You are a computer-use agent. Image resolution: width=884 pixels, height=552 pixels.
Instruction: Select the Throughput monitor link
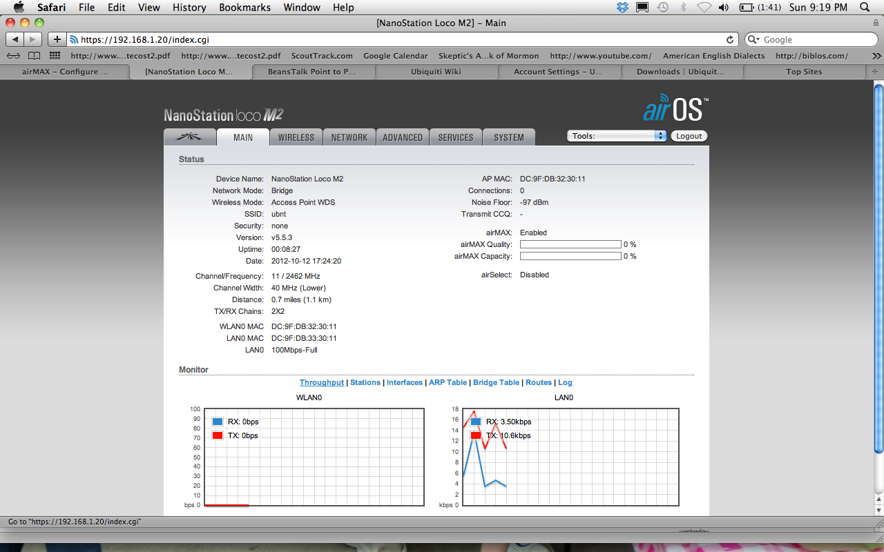coord(322,382)
